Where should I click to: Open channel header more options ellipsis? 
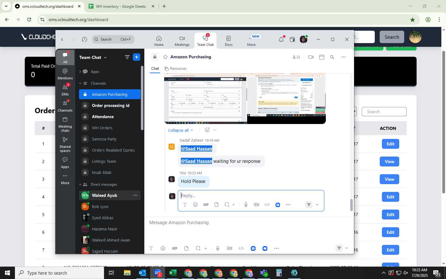click(x=343, y=57)
